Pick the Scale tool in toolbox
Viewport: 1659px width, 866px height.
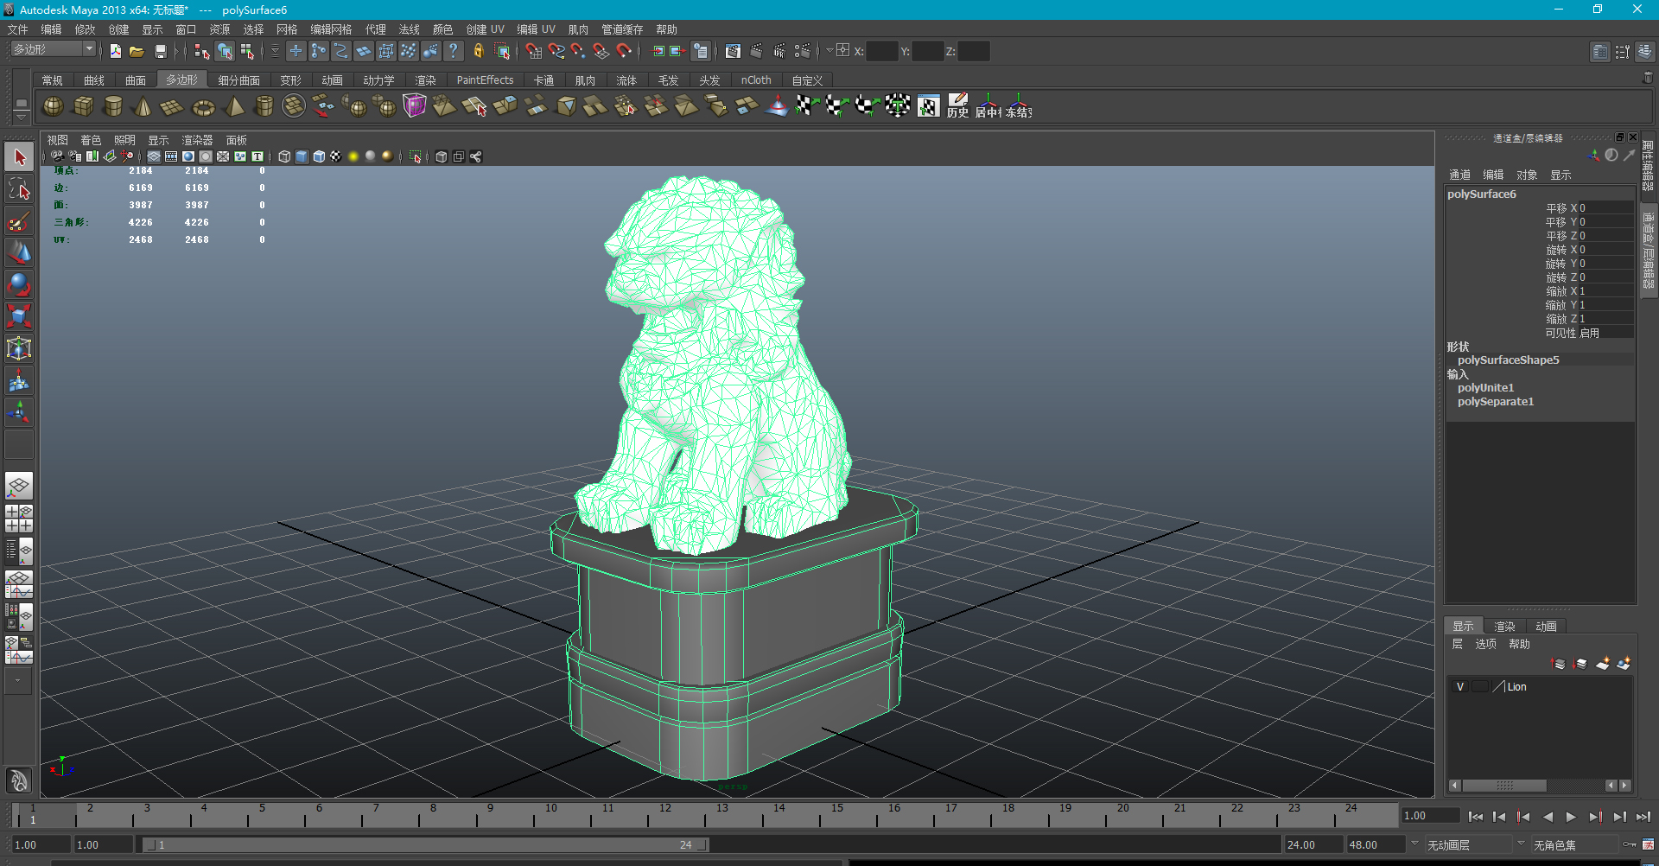tap(19, 316)
